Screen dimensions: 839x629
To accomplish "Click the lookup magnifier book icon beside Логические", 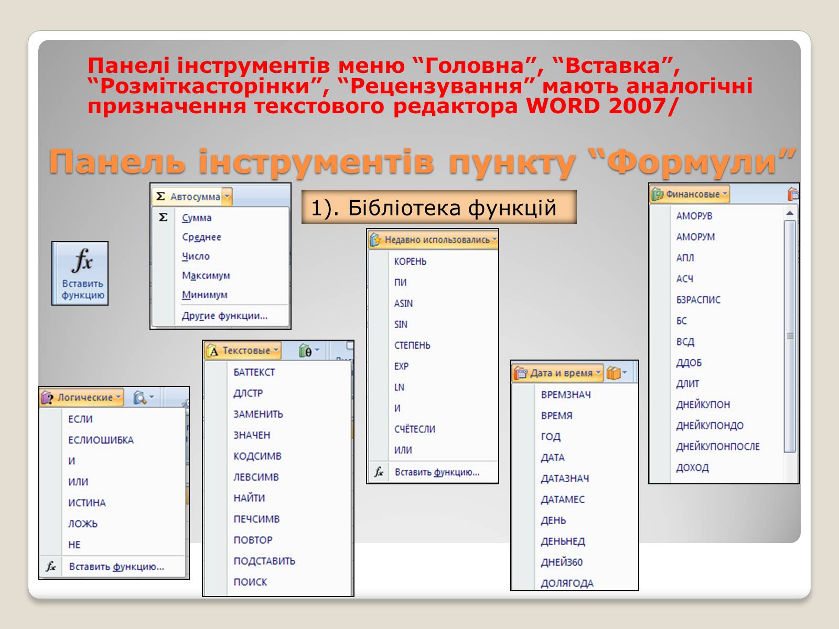I will 139,397.
